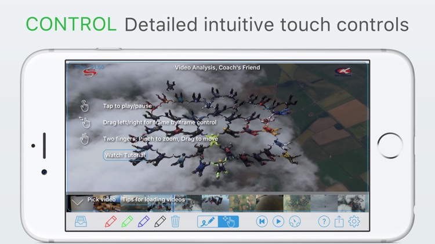Select the green fields thumbnail in filmstrip
This screenshot has height=244, width=435.
pyautogui.click(x=242, y=204)
